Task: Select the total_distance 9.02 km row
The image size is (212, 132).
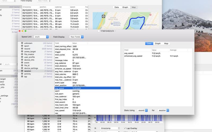Action: coord(87,66)
